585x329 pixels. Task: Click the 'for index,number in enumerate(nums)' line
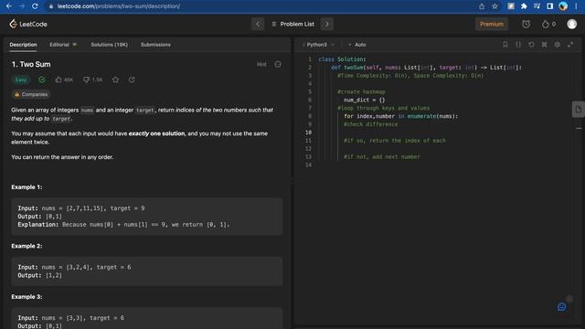[401, 116]
